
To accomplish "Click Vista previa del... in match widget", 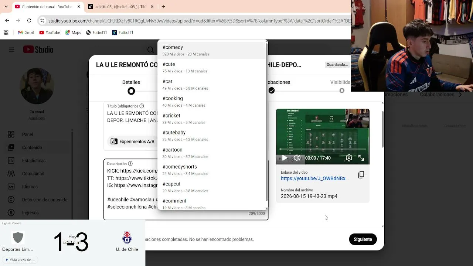I will coord(20,260).
